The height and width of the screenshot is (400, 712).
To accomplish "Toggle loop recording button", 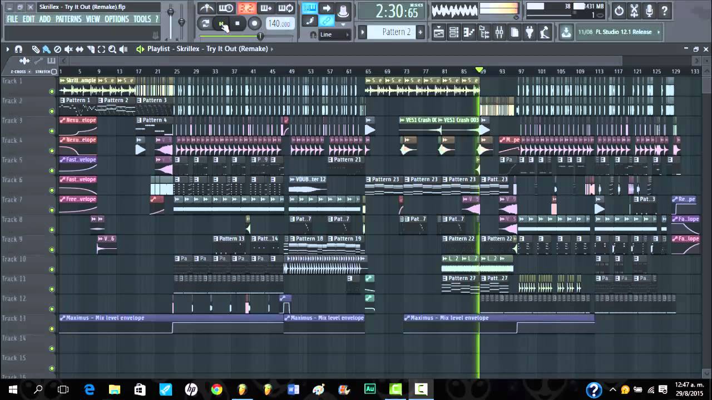I will point(285,8).
